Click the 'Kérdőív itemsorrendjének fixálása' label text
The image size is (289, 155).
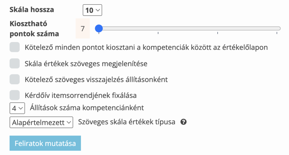pos(81,95)
